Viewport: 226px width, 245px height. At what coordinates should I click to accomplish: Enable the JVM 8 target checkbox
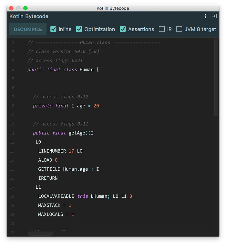[x=179, y=29]
